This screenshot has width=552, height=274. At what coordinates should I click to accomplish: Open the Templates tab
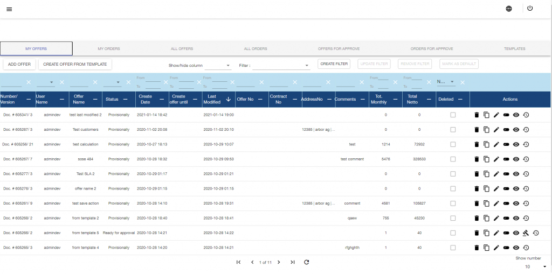(x=514, y=49)
